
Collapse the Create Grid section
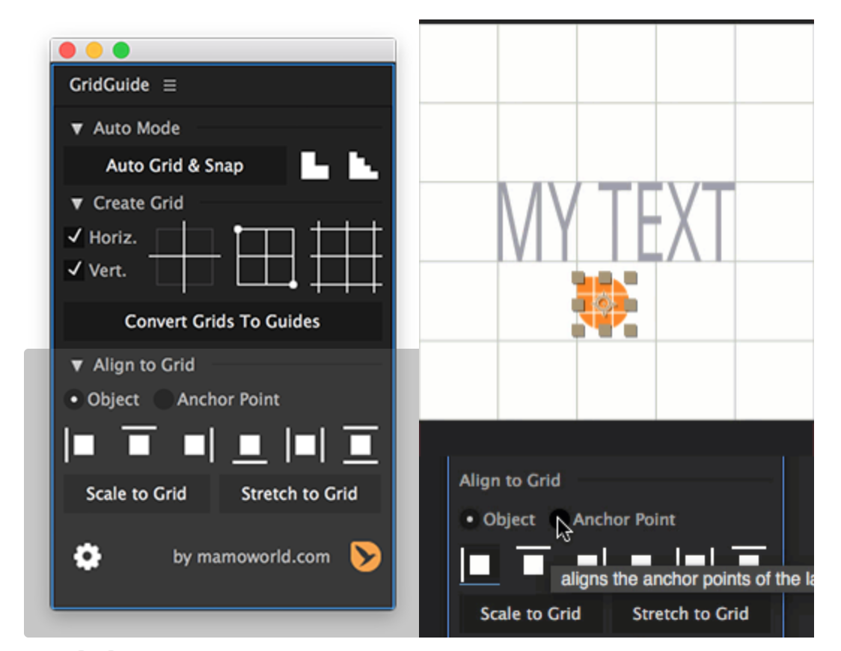(x=76, y=204)
